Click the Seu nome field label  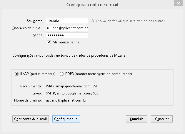pos(35,21)
